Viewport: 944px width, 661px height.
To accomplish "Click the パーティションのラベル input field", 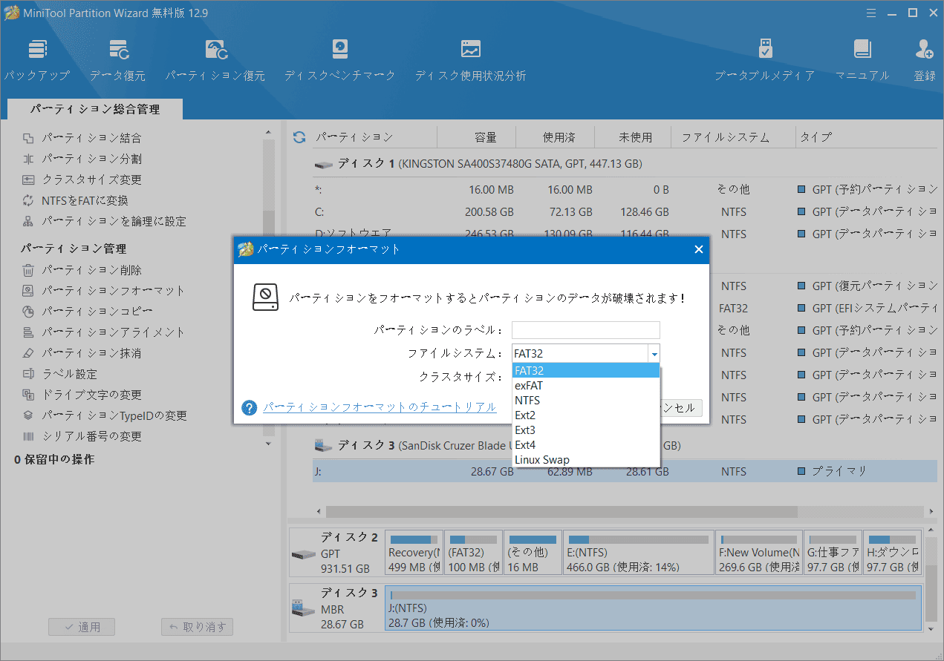I will pyautogui.click(x=586, y=330).
